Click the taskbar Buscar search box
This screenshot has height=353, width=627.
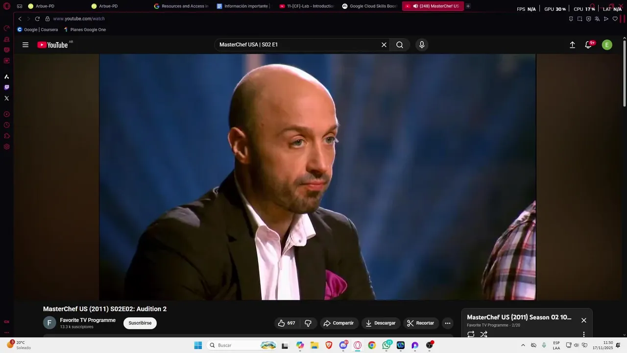pos(242,345)
